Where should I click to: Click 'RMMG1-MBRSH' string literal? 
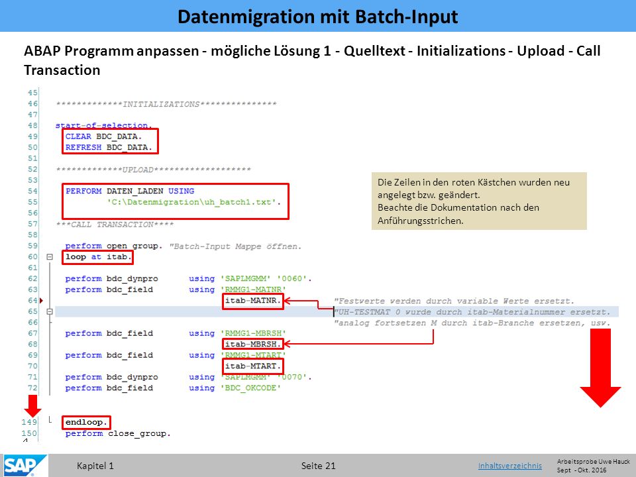click(x=254, y=333)
